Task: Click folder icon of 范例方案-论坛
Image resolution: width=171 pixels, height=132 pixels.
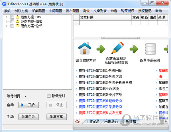Action: point(17,26)
